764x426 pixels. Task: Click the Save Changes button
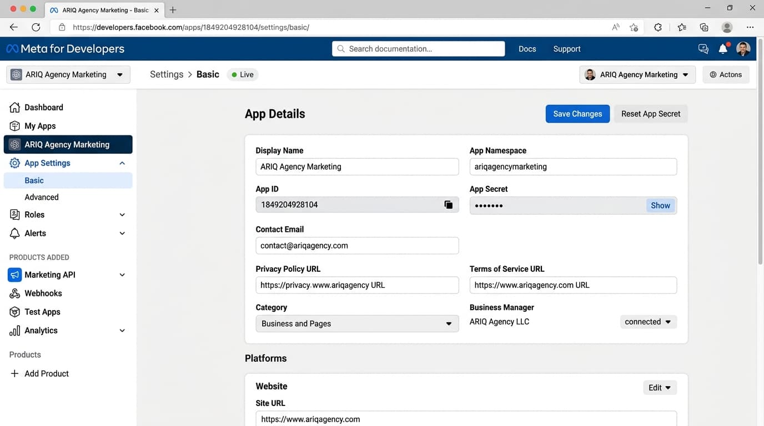click(x=577, y=114)
